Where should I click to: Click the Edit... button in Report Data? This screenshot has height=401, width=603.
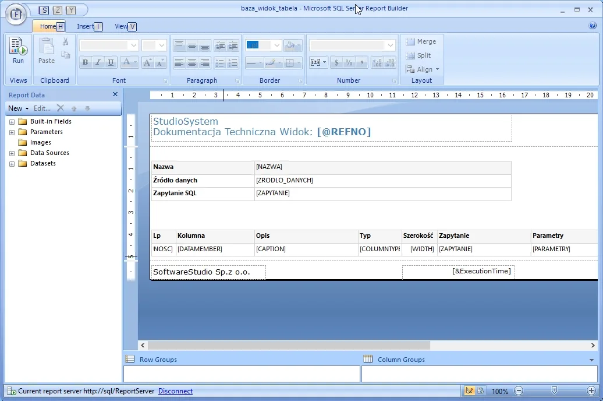coord(42,108)
